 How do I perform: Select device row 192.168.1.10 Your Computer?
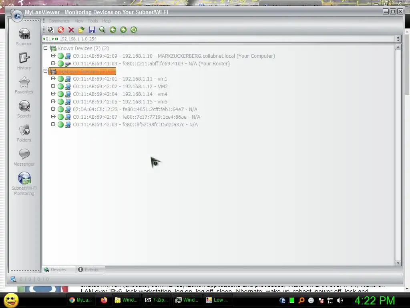174,56
